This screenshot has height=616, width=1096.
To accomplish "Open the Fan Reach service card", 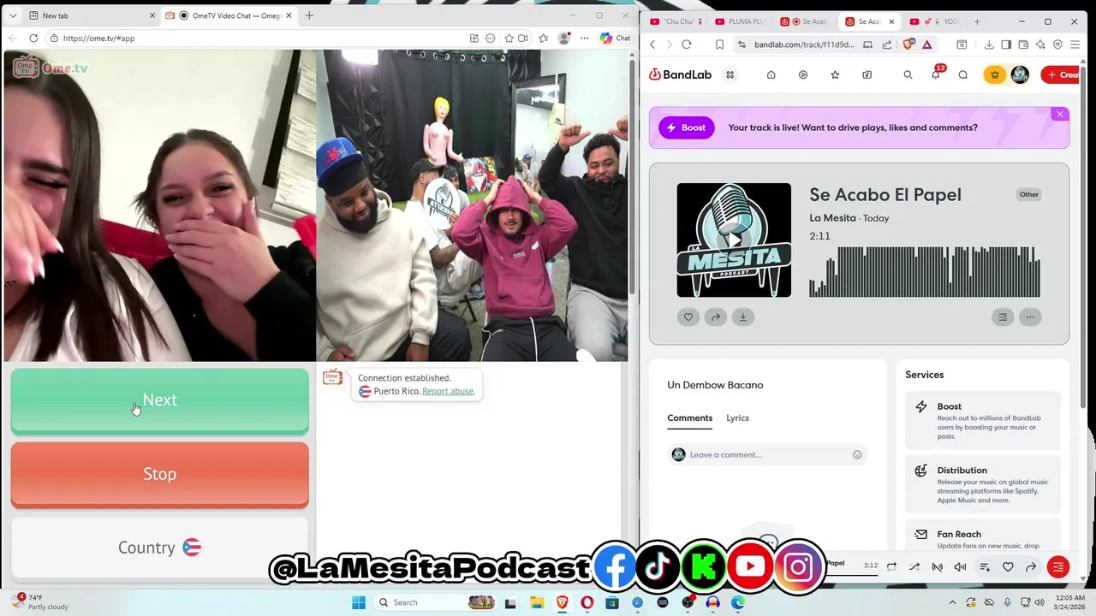I will [x=983, y=536].
